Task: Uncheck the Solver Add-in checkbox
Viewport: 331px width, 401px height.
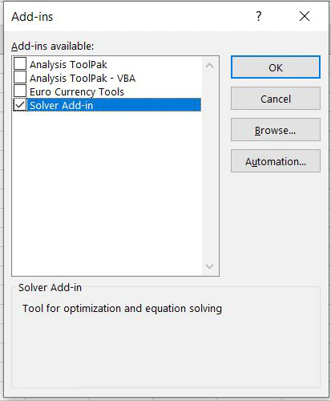Action: [20, 105]
